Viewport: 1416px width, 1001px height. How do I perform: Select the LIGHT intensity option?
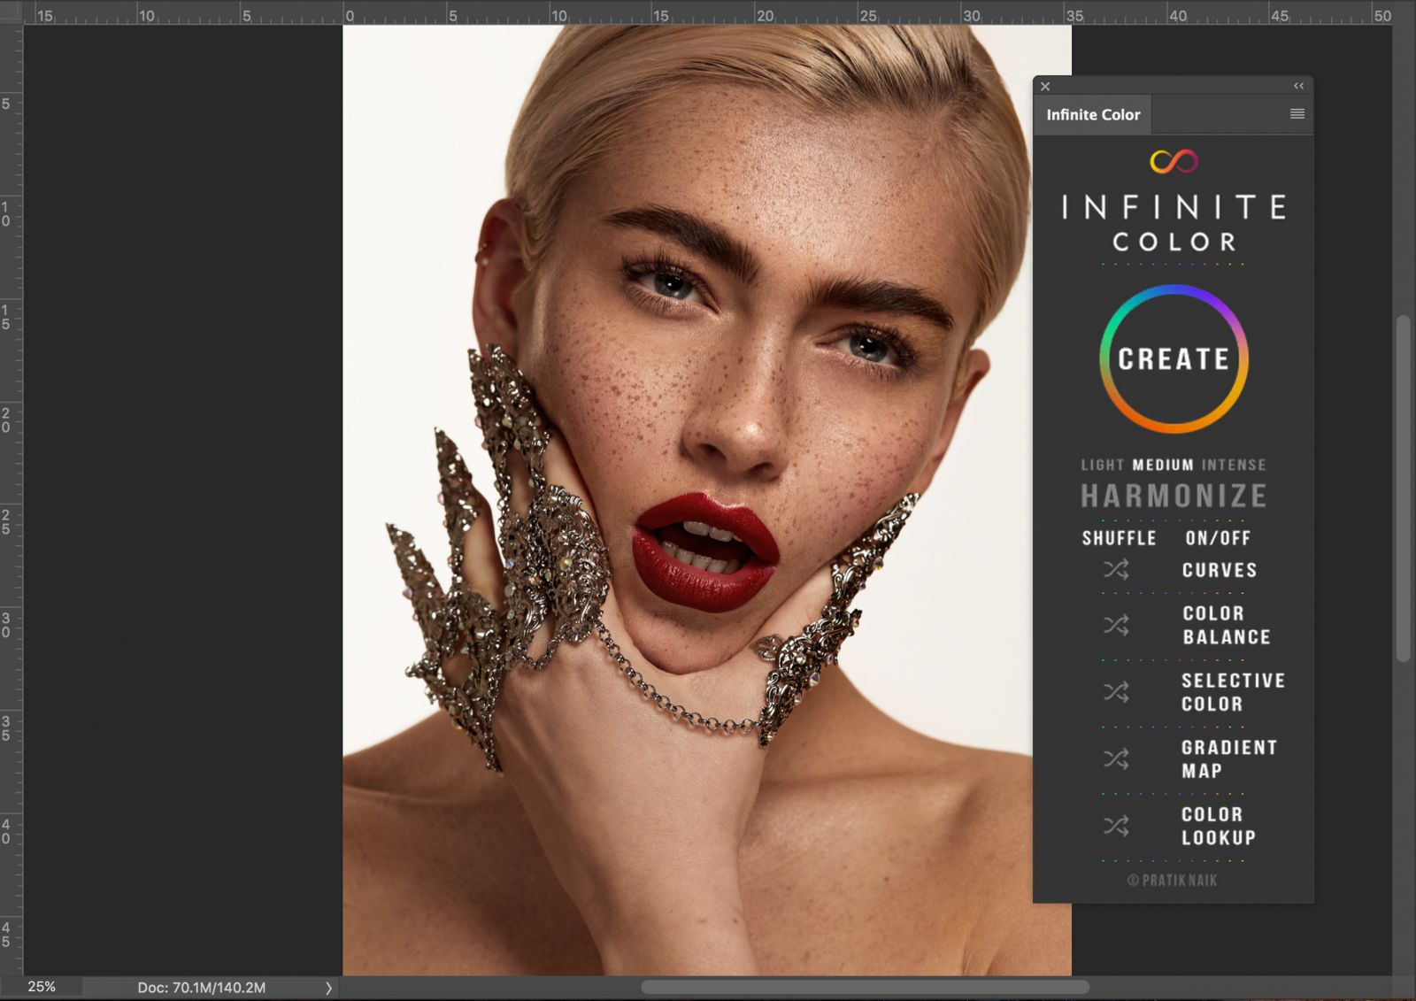tap(1102, 464)
